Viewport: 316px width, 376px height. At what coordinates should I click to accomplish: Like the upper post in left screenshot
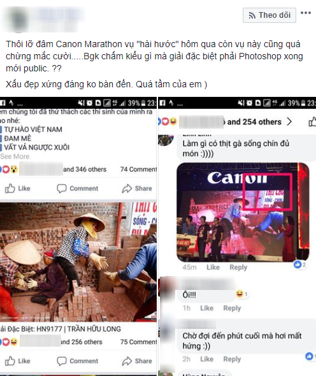pos(18,189)
